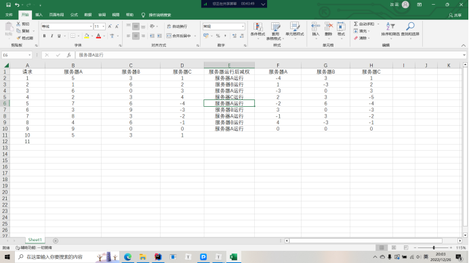This screenshot has height=263, width=469.
Task: Switch to the Page Layout (页面布局) tab
Action: pyautogui.click(x=56, y=15)
